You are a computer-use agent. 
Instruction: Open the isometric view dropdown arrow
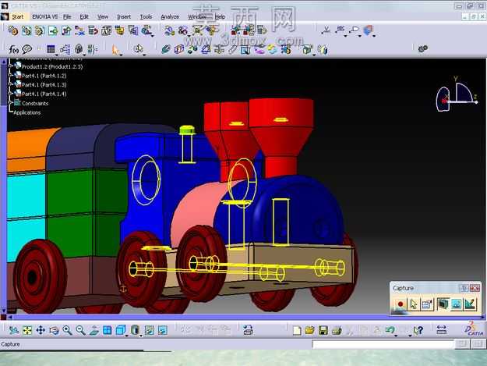tap(127, 336)
